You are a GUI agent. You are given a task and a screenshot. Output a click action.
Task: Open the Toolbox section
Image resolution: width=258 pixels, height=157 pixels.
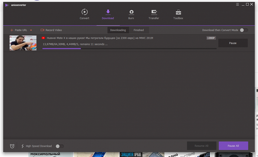pos(178,15)
